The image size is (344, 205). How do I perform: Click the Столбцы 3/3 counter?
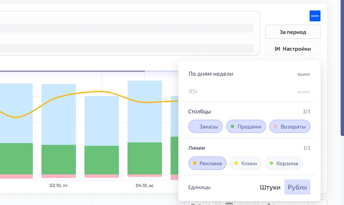coord(307,112)
